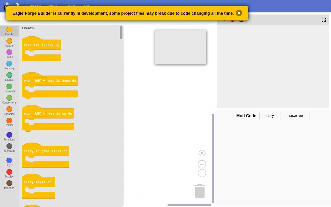Select the JSON category
The image size is (331, 207).
click(9, 122)
